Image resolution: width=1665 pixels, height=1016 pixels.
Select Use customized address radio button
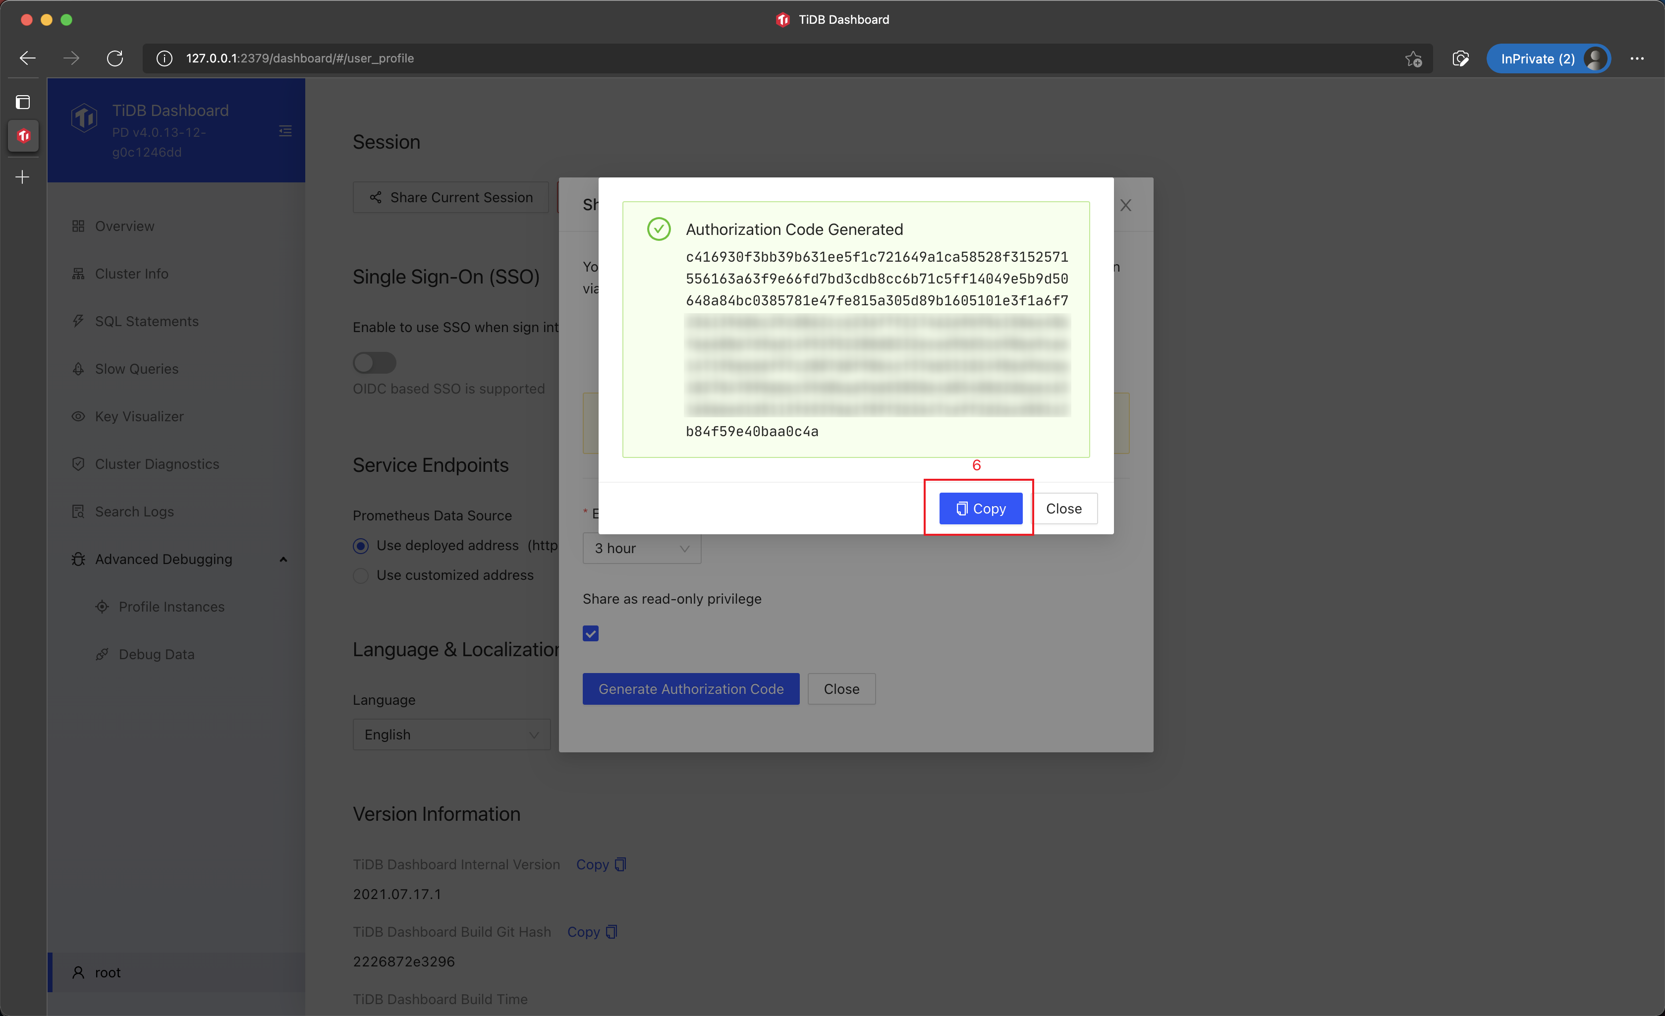pyautogui.click(x=361, y=576)
